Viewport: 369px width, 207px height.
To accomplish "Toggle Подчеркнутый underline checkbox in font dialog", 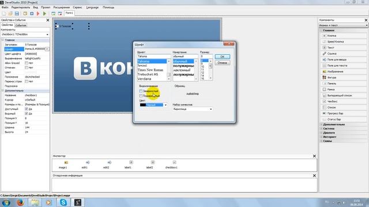I will tap(141, 96).
